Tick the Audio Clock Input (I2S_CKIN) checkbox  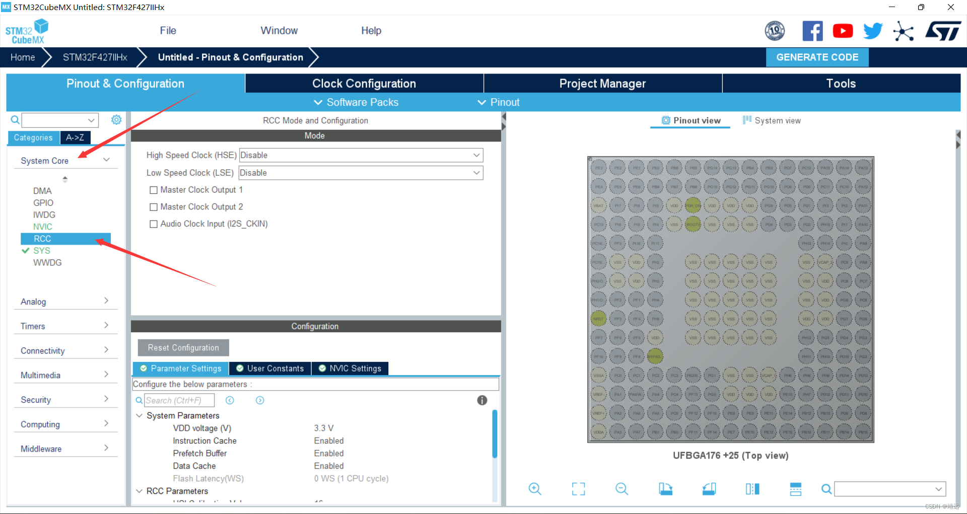tap(154, 224)
